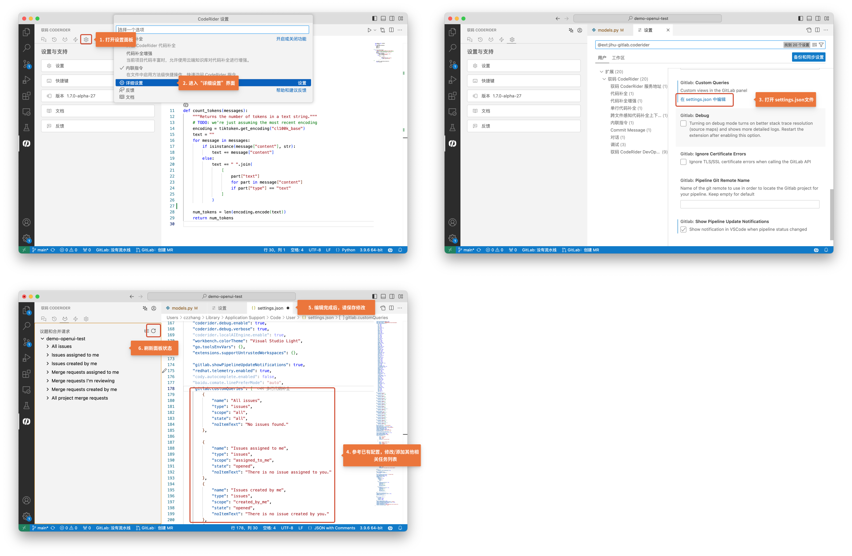Enable the Gitlab Debug checkbox

pos(683,124)
